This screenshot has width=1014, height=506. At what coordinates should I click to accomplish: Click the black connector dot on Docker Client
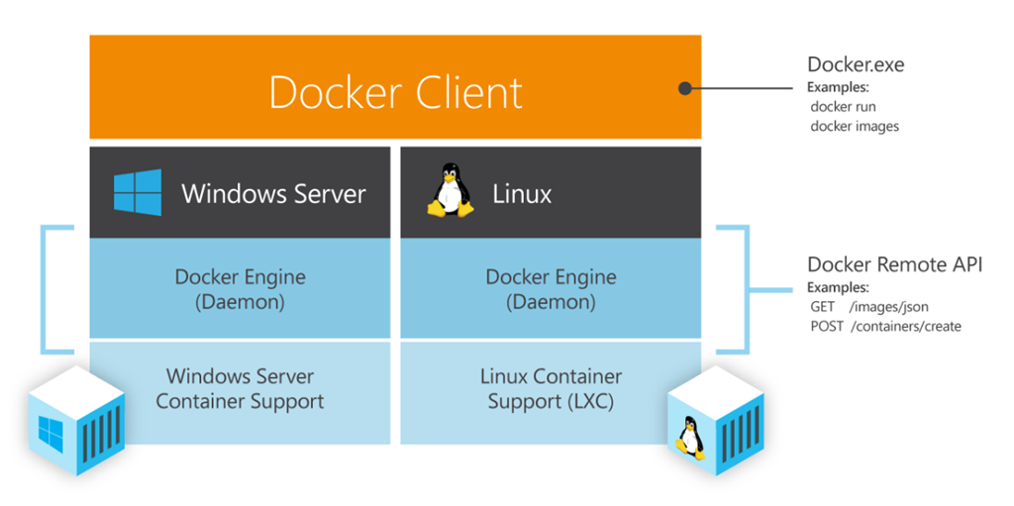(x=684, y=88)
